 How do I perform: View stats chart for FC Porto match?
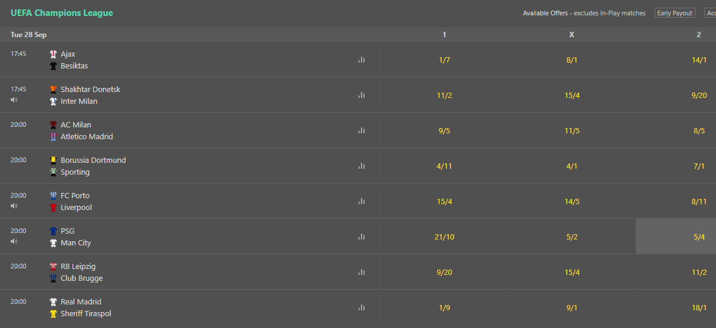[362, 201]
